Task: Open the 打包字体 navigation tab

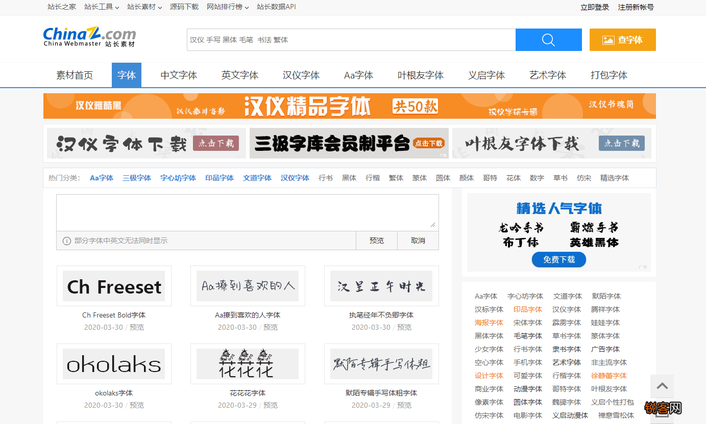Action: point(609,75)
